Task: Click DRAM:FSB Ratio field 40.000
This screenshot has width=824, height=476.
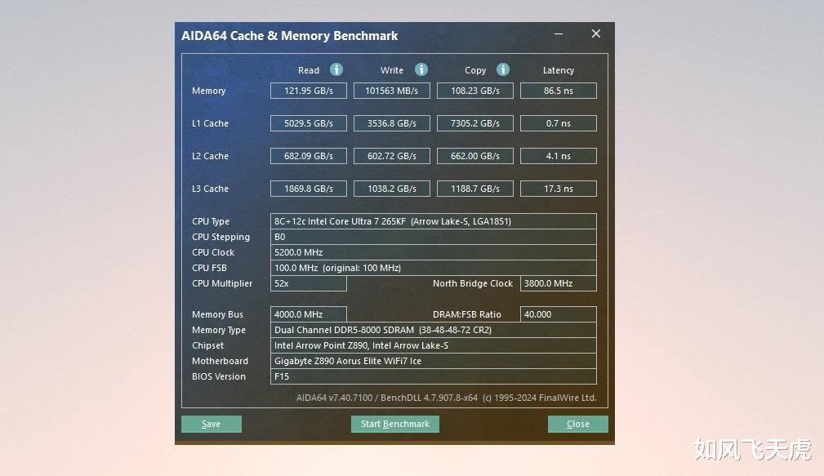Action: 558,314
